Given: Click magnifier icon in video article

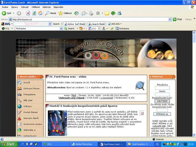Looking at the screenshot, I should pos(140,86).
